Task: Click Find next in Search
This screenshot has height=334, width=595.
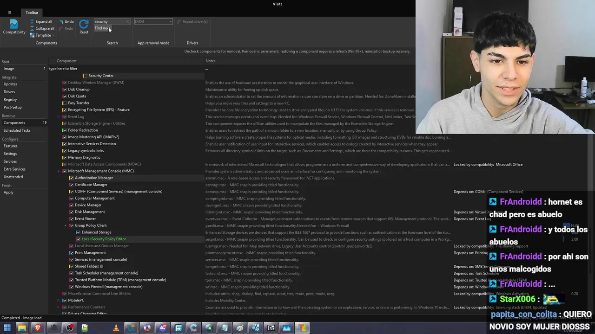Action: [102, 28]
